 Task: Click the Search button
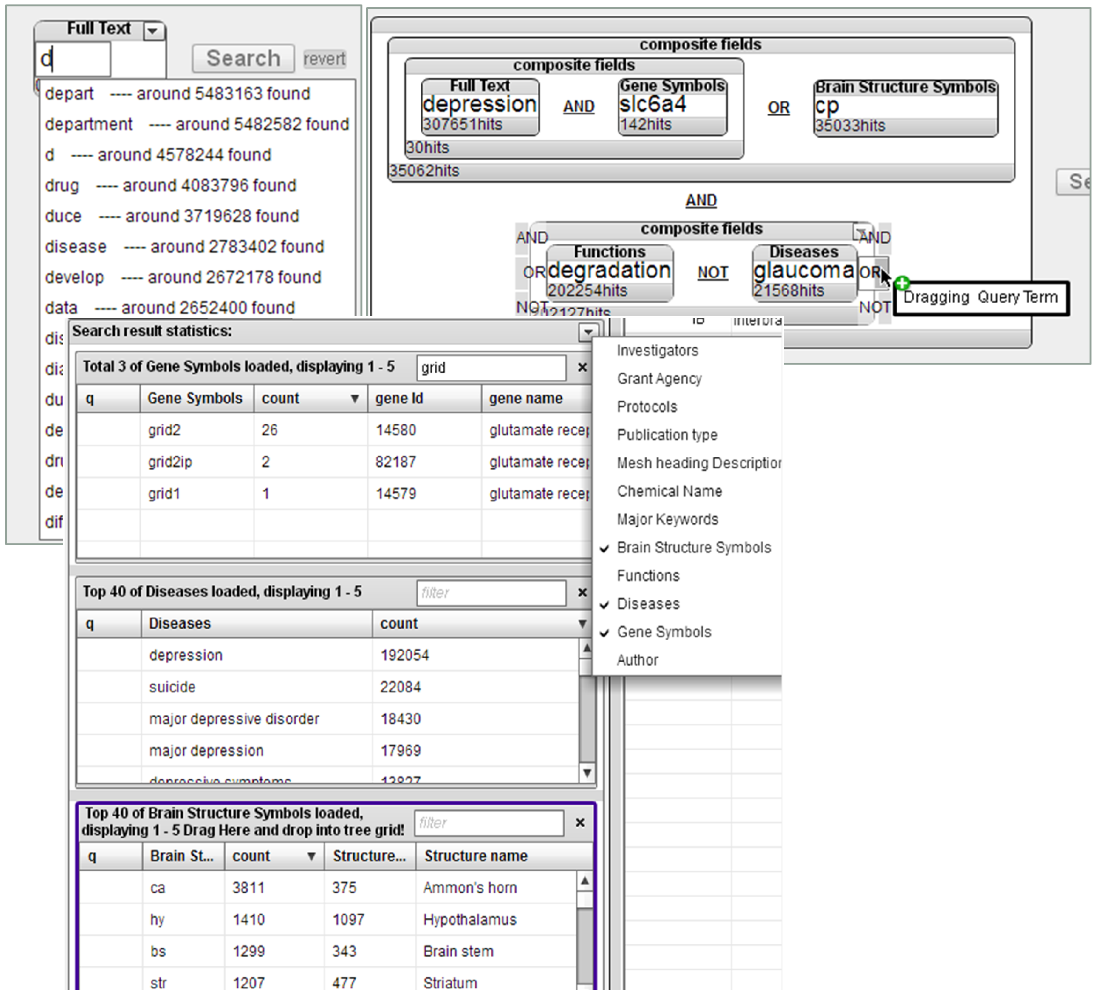pos(243,59)
